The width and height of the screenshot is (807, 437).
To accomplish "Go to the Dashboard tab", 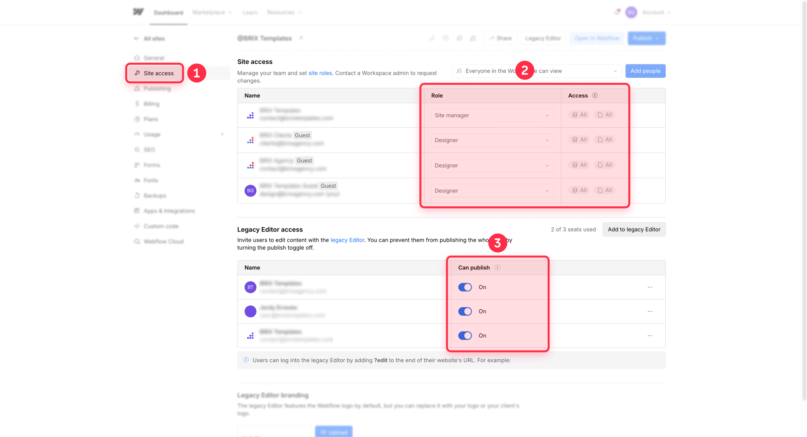I will point(168,13).
